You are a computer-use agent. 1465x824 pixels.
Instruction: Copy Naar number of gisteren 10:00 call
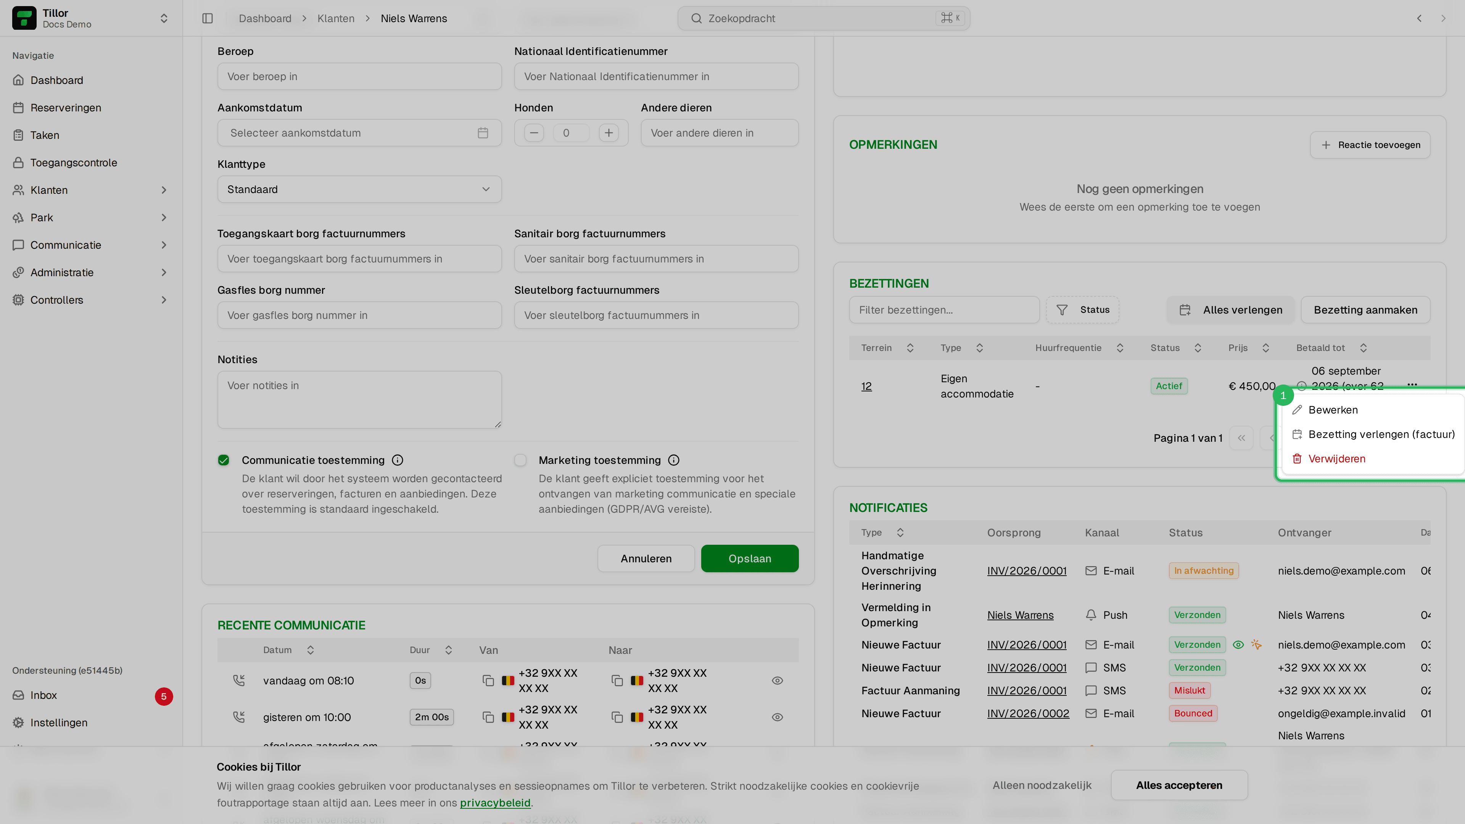(x=617, y=718)
